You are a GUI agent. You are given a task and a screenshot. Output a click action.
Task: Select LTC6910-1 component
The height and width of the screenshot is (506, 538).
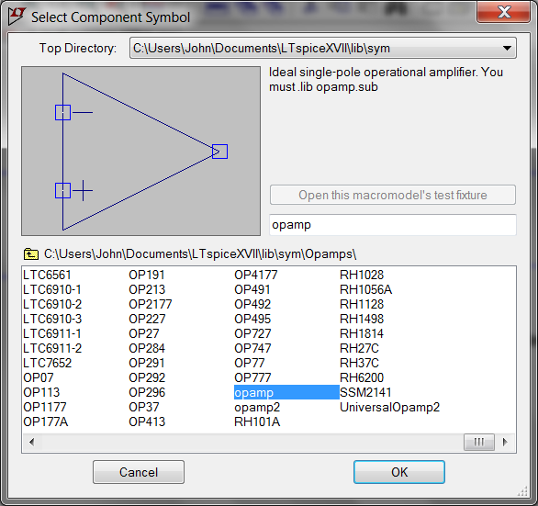coord(52,289)
